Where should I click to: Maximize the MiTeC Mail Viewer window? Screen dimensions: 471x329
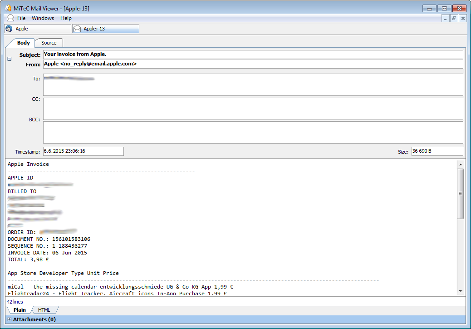point(444,9)
